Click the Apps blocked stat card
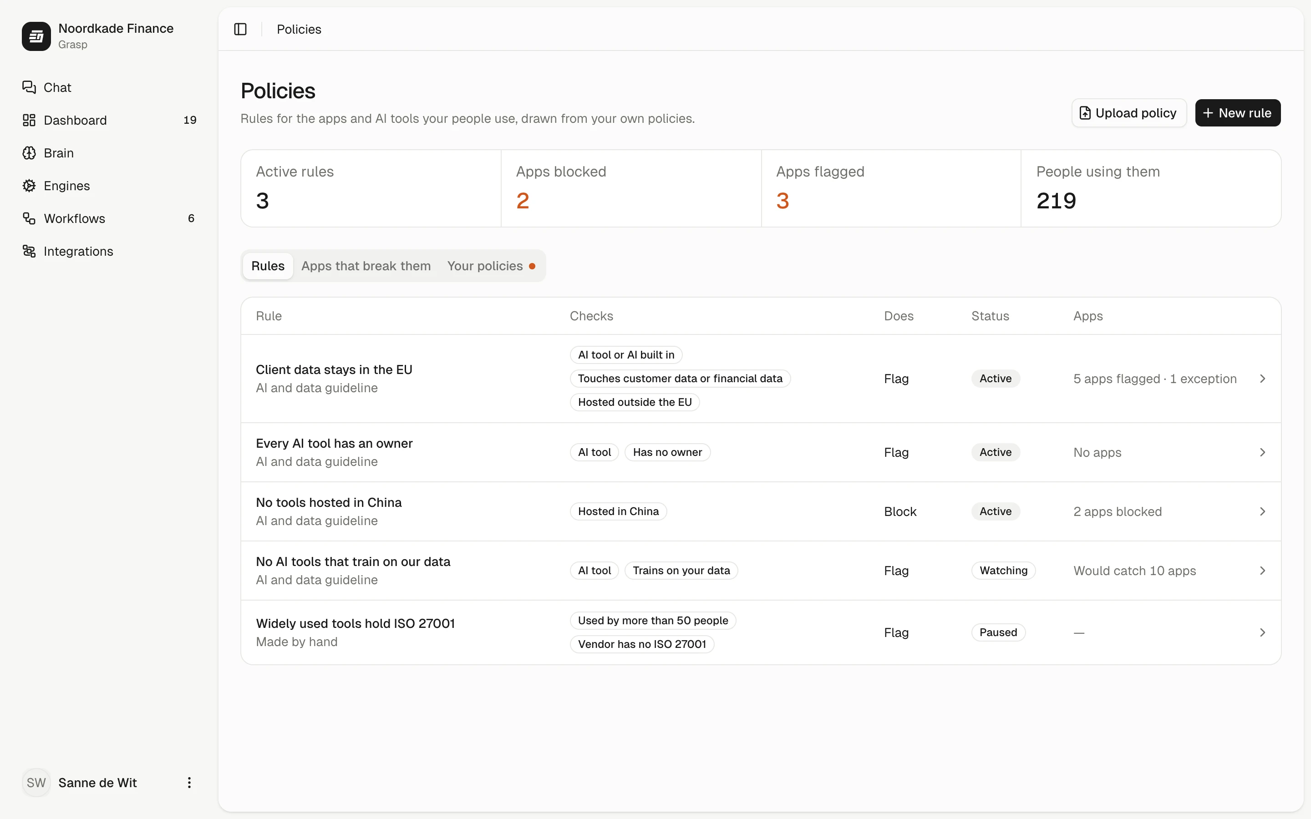This screenshot has height=819, width=1311. point(631,188)
